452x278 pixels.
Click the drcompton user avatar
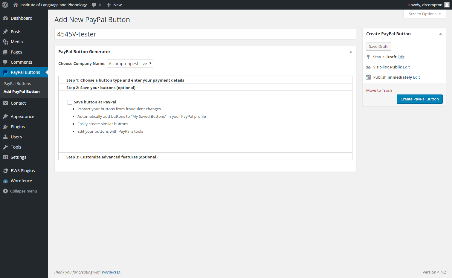point(447,5)
